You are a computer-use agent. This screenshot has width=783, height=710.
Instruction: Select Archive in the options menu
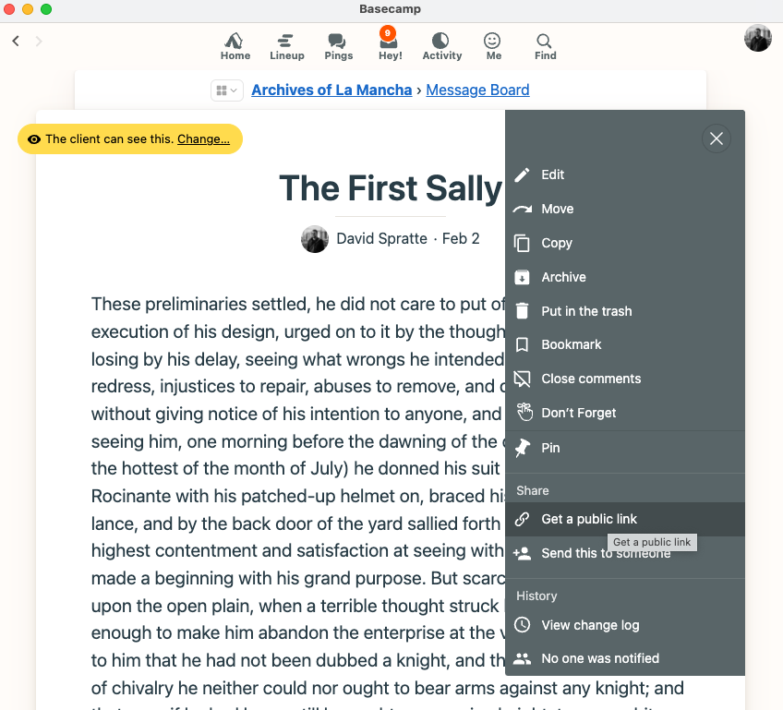click(x=625, y=277)
